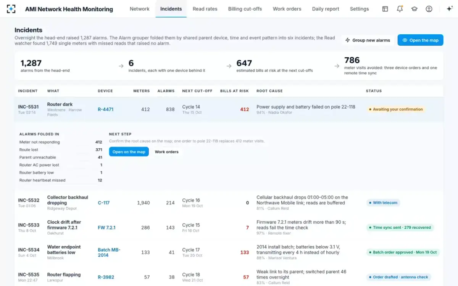Click the ALARMS column header
The height and width of the screenshot is (286, 458).
point(166,91)
